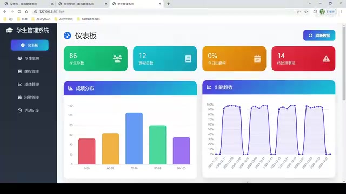
Task: Click the line chart icon in 出勤趋势 header
Action: (209, 87)
